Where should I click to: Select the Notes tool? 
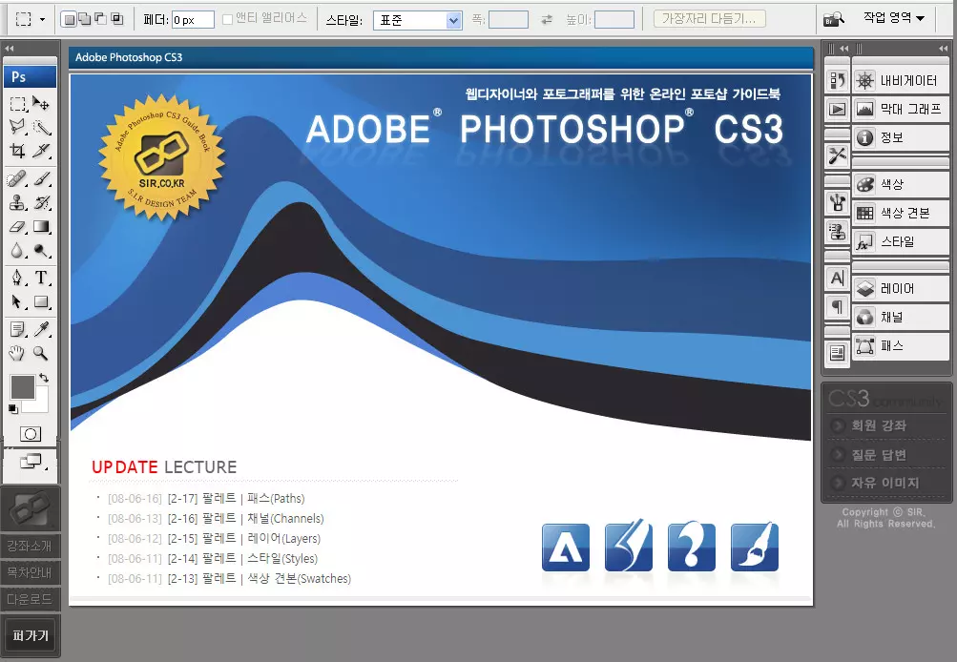pos(18,329)
